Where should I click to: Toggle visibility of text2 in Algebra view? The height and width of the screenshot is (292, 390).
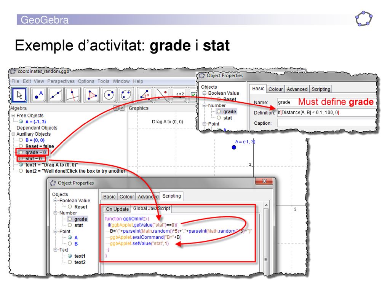pos(21,171)
